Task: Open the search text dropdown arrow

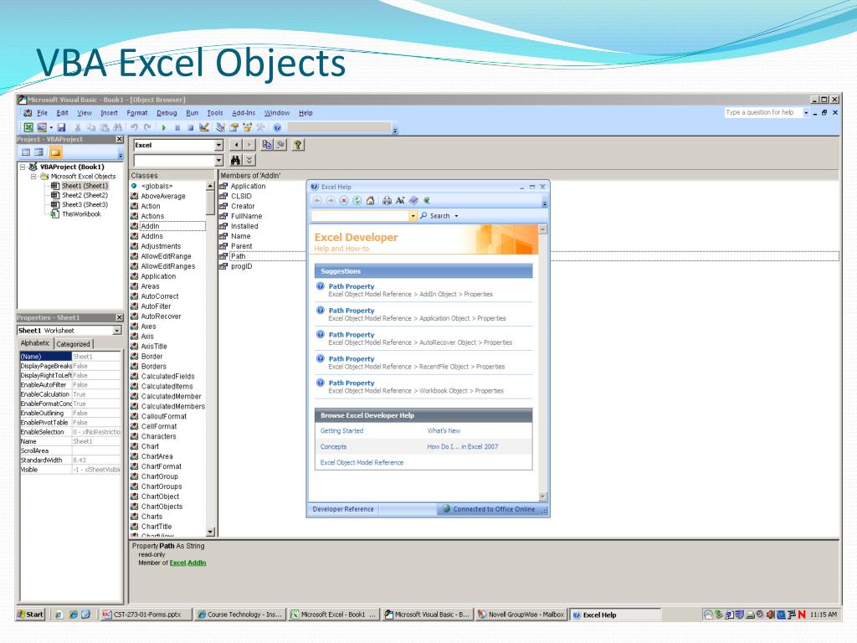Action: click(218, 160)
